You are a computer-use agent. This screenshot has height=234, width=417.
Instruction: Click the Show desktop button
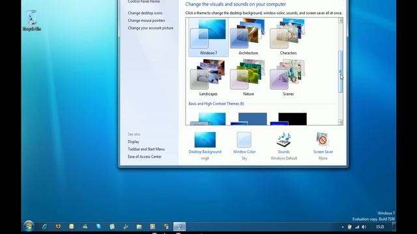394,227
